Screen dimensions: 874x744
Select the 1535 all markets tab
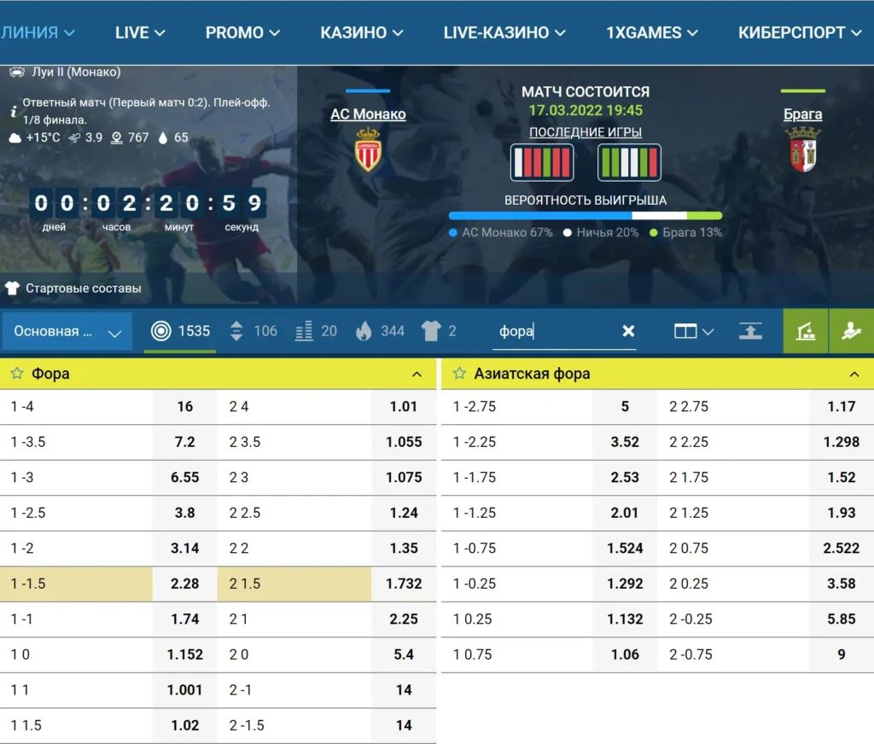click(180, 331)
